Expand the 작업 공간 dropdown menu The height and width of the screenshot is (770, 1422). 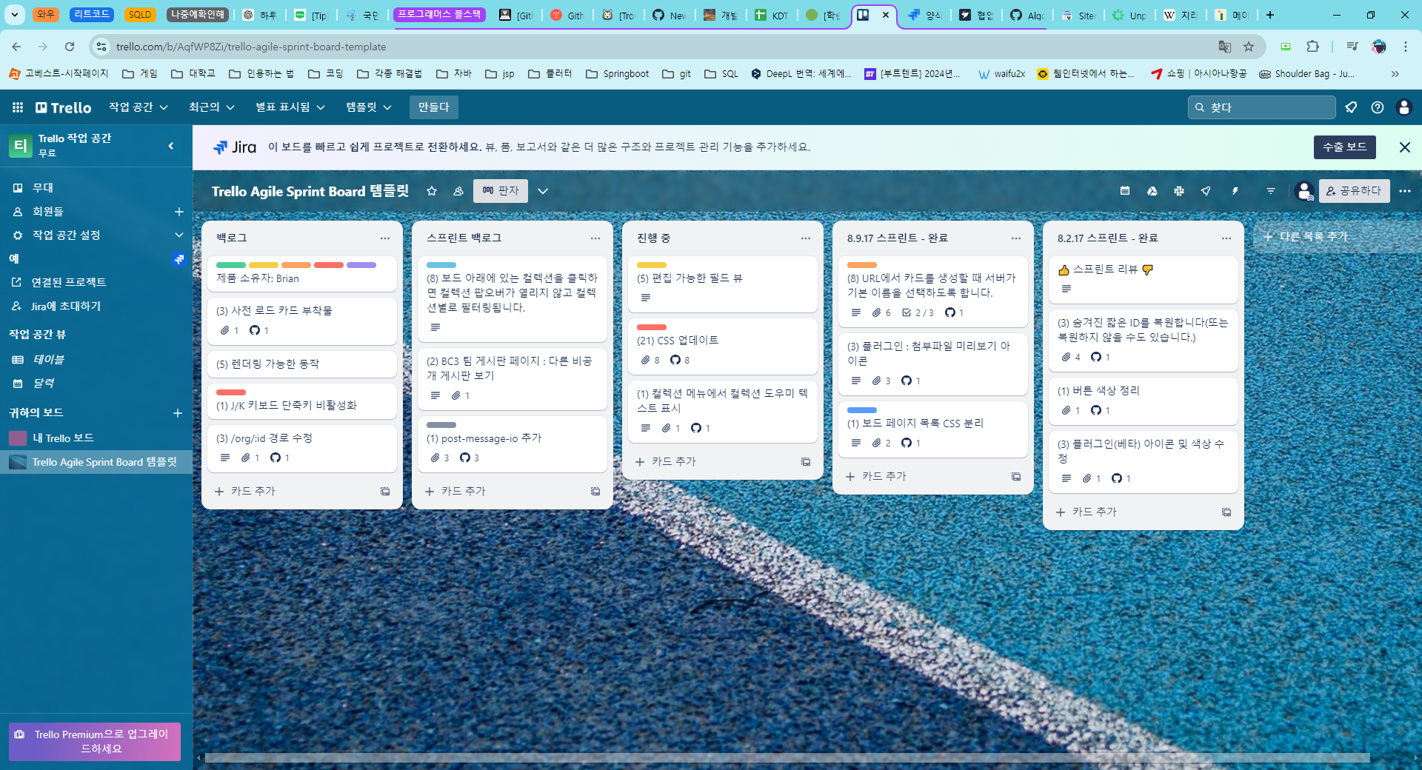138,107
